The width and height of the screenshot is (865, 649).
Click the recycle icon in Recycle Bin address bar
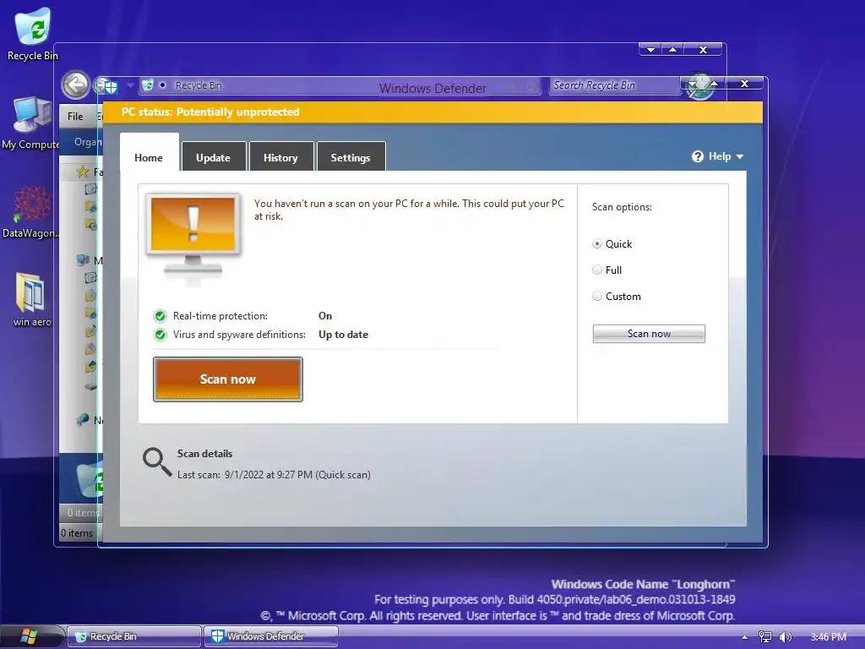pyautogui.click(x=147, y=85)
